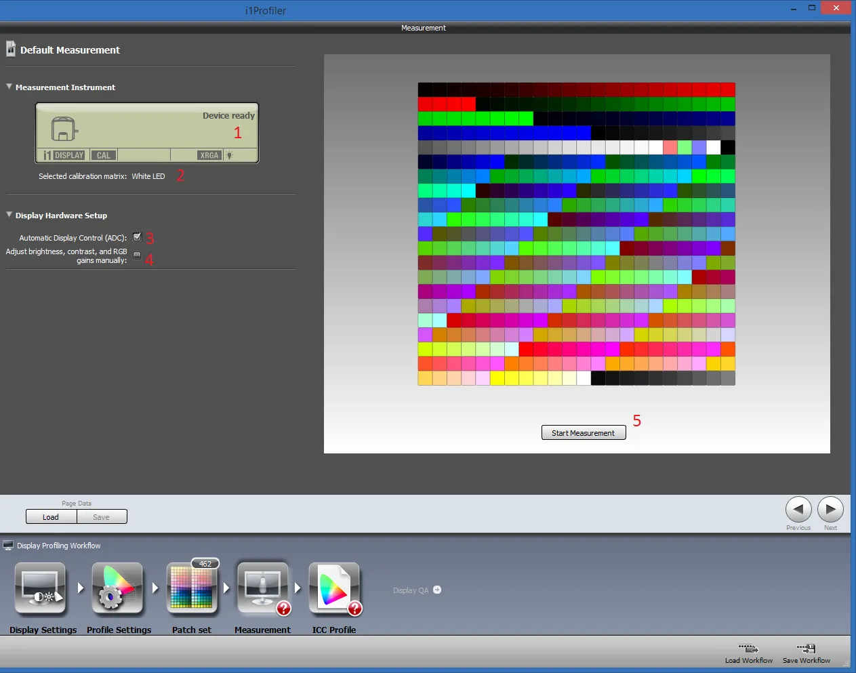Click the Load page data button

click(x=51, y=517)
